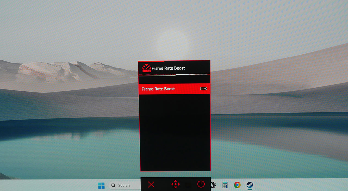Click the FPS gauge icon in header
The height and width of the screenshot is (191, 348).
(x=146, y=68)
